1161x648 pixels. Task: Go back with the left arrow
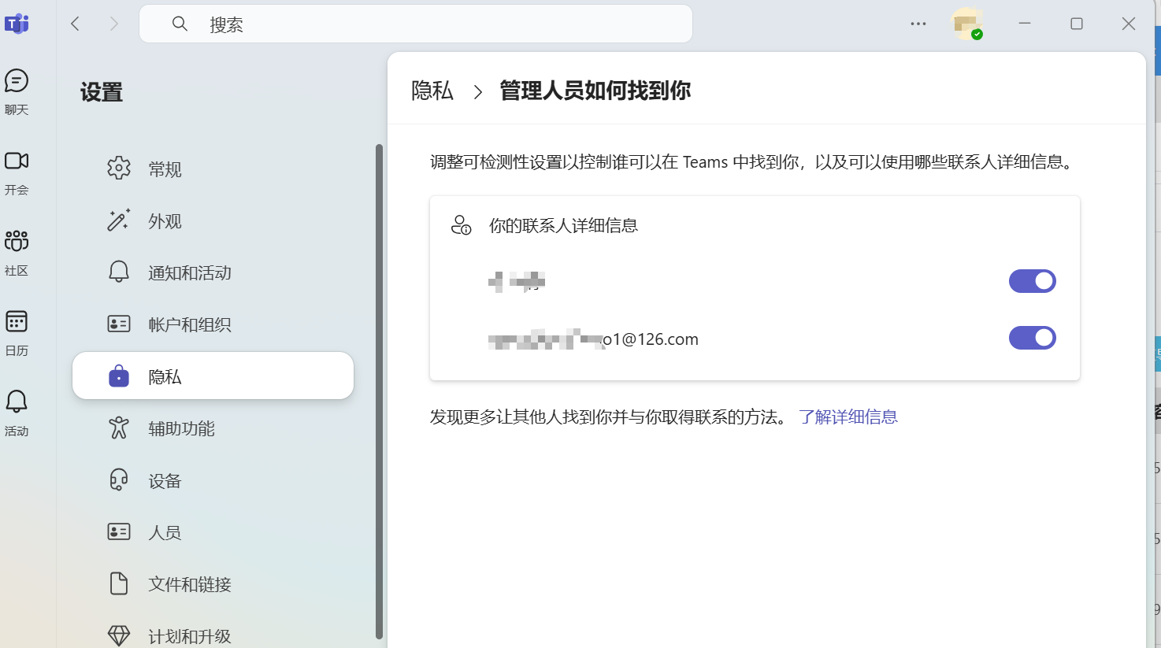76,24
